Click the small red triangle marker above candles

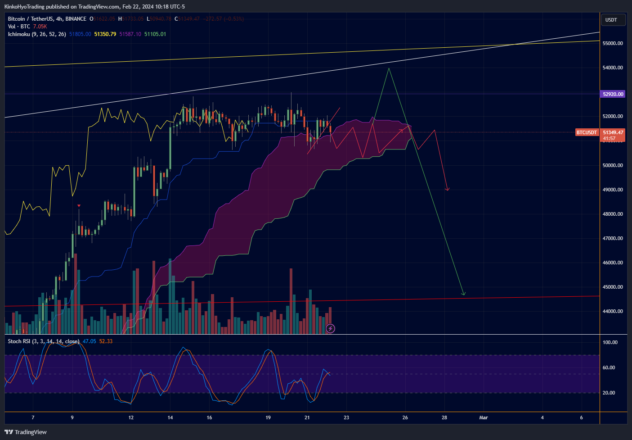79,206
